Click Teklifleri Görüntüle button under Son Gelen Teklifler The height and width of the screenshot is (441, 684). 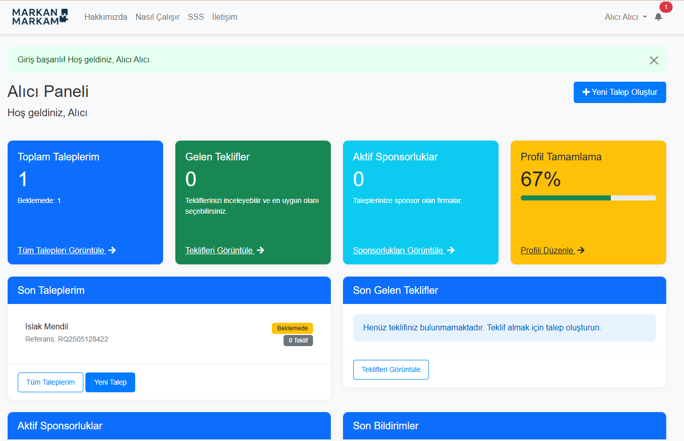click(391, 369)
